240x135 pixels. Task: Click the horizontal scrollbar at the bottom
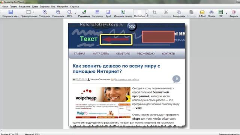click(x=120, y=130)
